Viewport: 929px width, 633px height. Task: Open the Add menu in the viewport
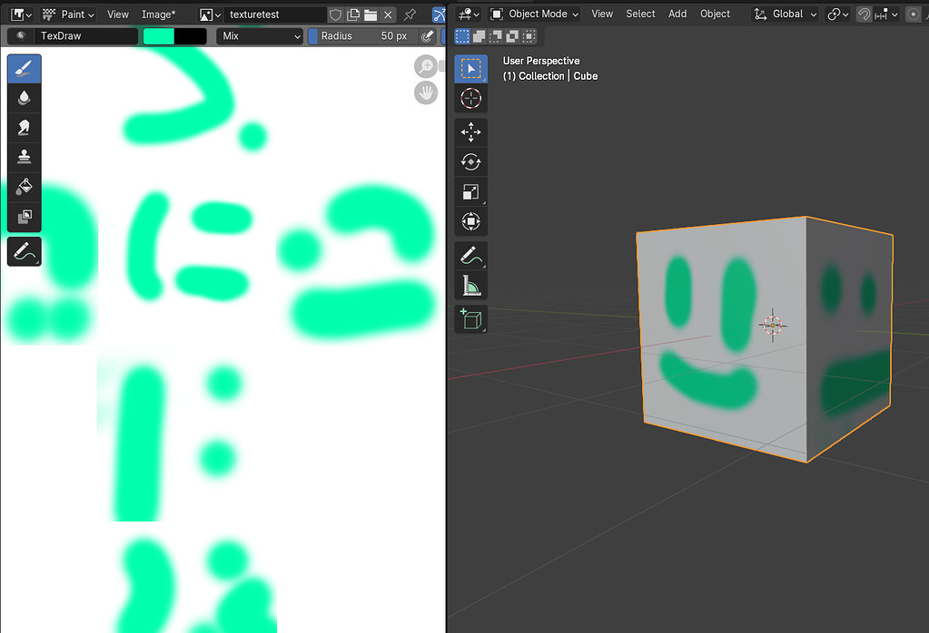tap(677, 14)
